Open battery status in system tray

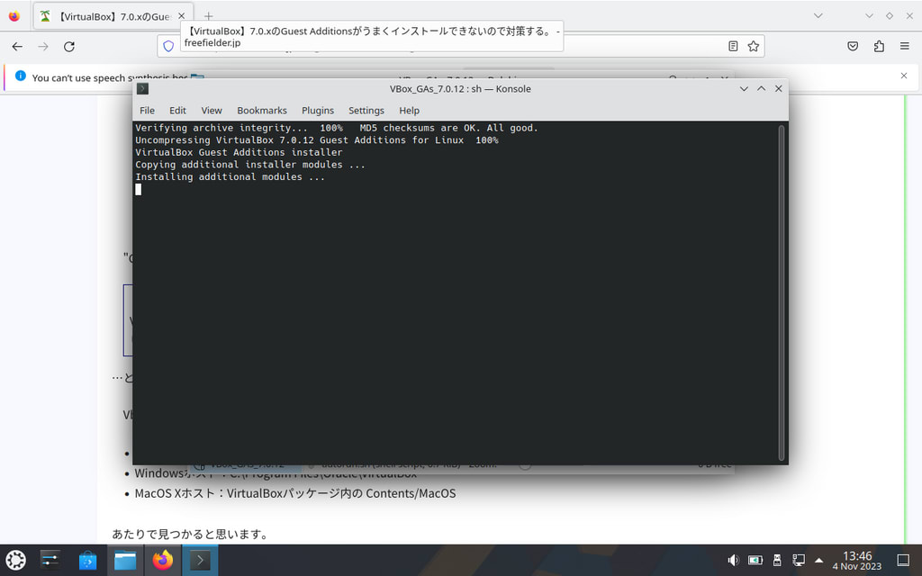(x=755, y=560)
